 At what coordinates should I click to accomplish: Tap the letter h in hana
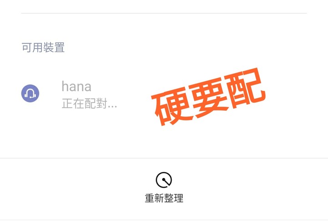[x=65, y=86]
